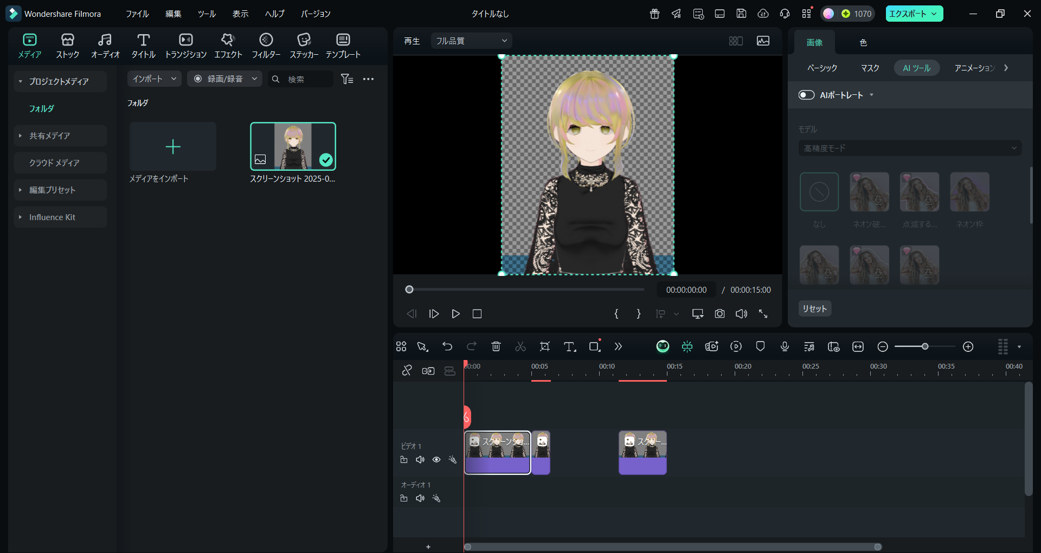
Task: Open the Templates (テンプレート) tab
Action: pyautogui.click(x=343, y=46)
